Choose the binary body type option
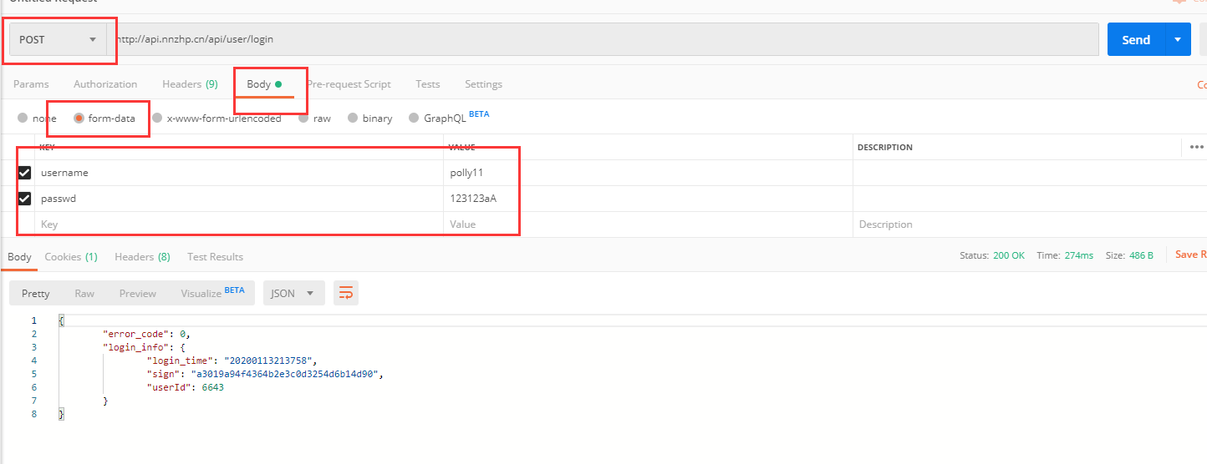 click(x=353, y=119)
